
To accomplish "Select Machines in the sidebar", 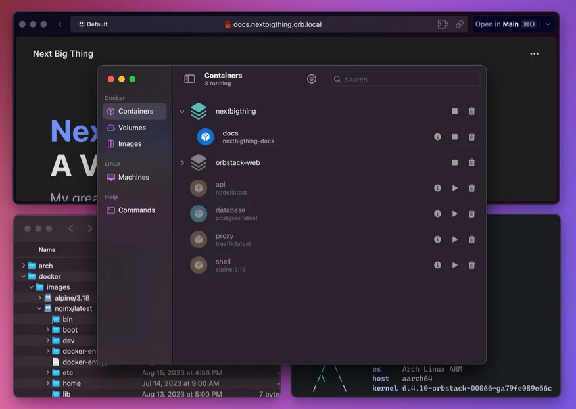I will point(133,177).
